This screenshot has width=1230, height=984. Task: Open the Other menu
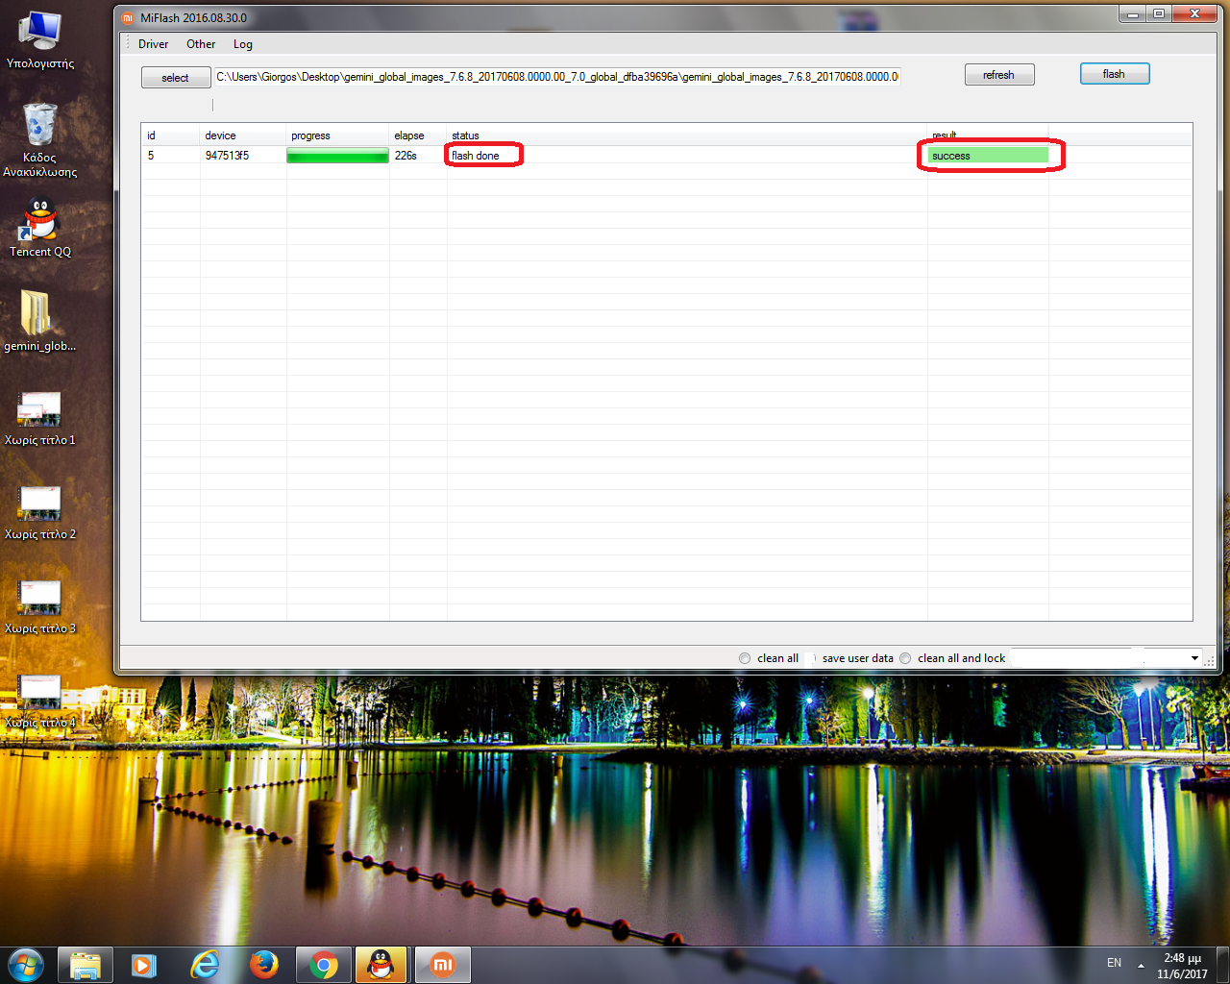(201, 44)
